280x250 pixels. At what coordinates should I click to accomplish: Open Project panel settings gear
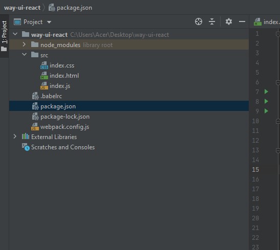tap(229, 22)
